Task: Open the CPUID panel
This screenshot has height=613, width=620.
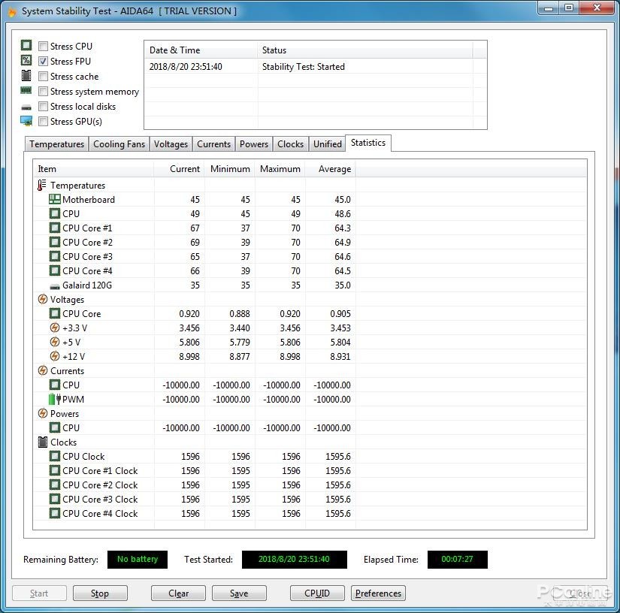Action: [317, 593]
